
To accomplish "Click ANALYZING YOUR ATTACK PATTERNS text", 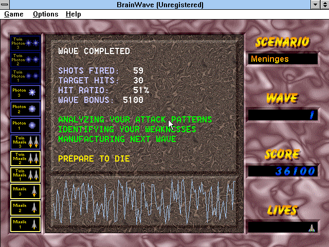I will [x=135, y=119].
